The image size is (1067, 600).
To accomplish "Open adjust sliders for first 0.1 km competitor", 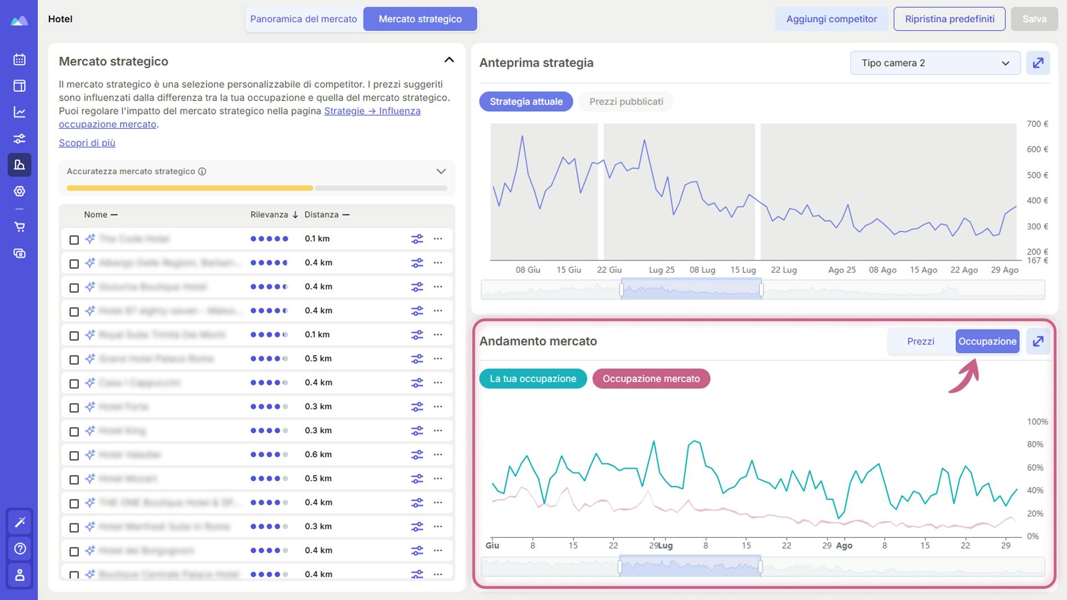I will click(x=417, y=239).
